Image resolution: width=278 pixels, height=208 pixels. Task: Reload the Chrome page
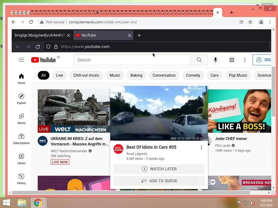[x=31, y=22]
